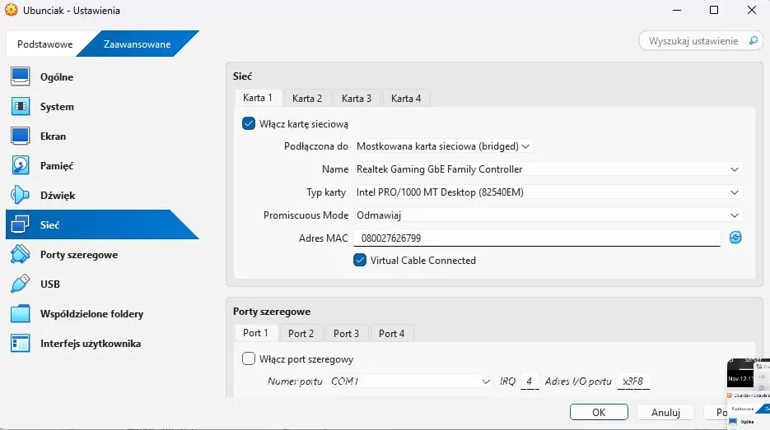This screenshot has width=770, height=430.
Task: Select the Interfejs użytkownika icon
Action: pyautogui.click(x=20, y=343)
